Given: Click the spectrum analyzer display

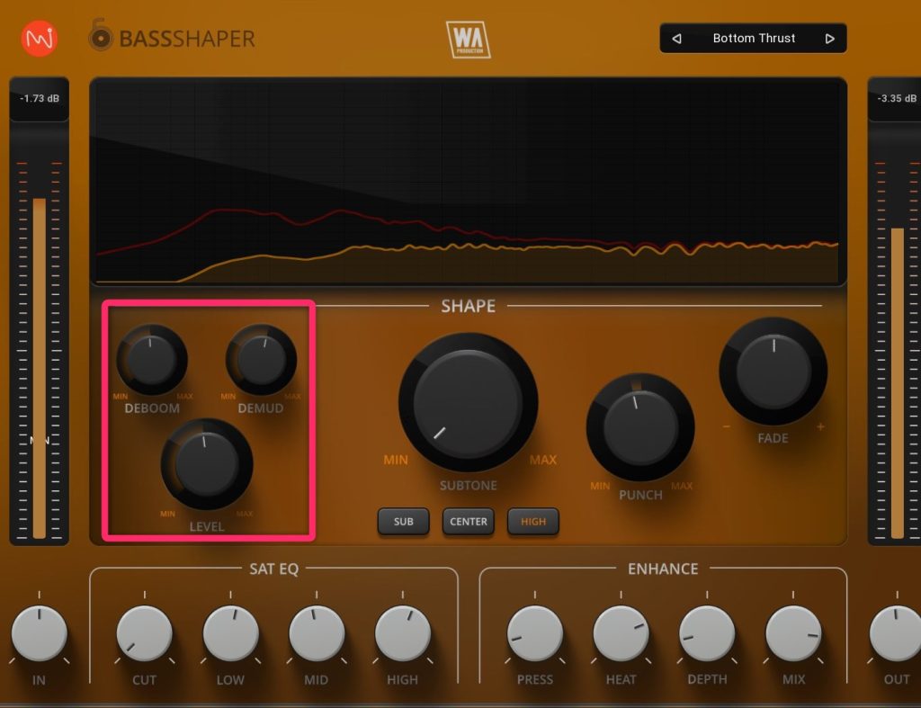Looking at the screenshot, I should [468, 182].
